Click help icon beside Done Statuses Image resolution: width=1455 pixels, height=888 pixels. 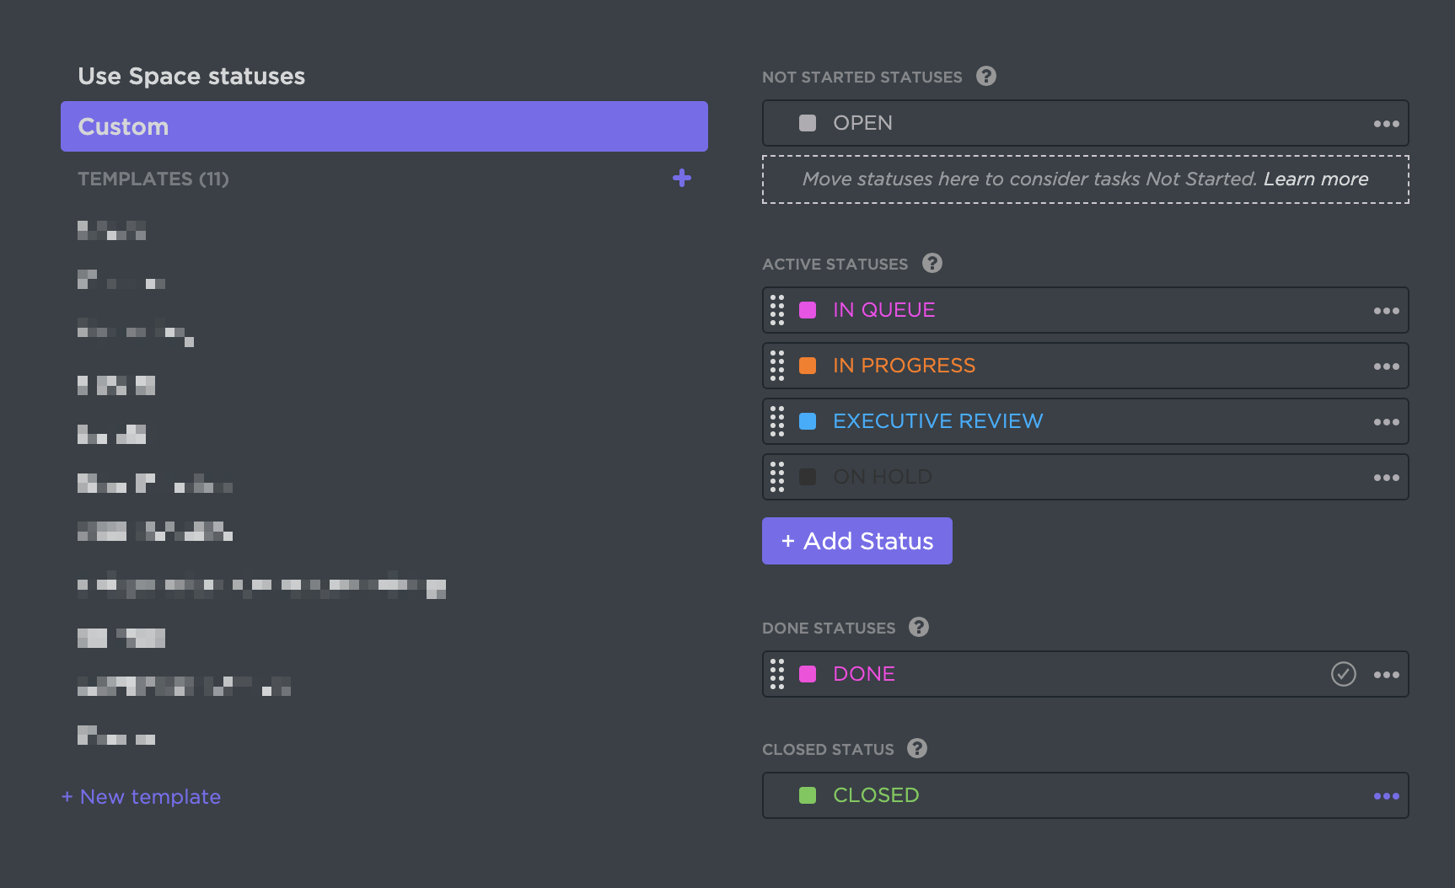[x=919, y=628]
